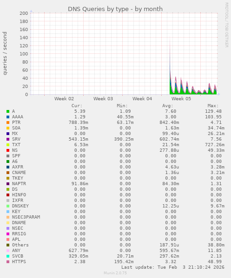Click the 'Week 04' axis label

pyautogui.click(x=142, y=99)
